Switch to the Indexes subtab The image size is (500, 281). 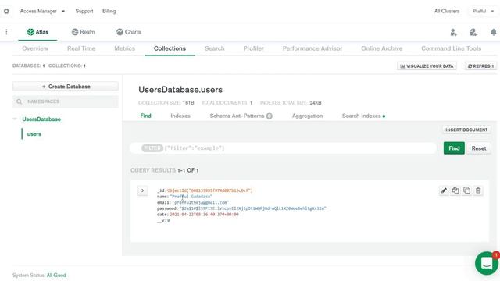click(x=180, y=116)
